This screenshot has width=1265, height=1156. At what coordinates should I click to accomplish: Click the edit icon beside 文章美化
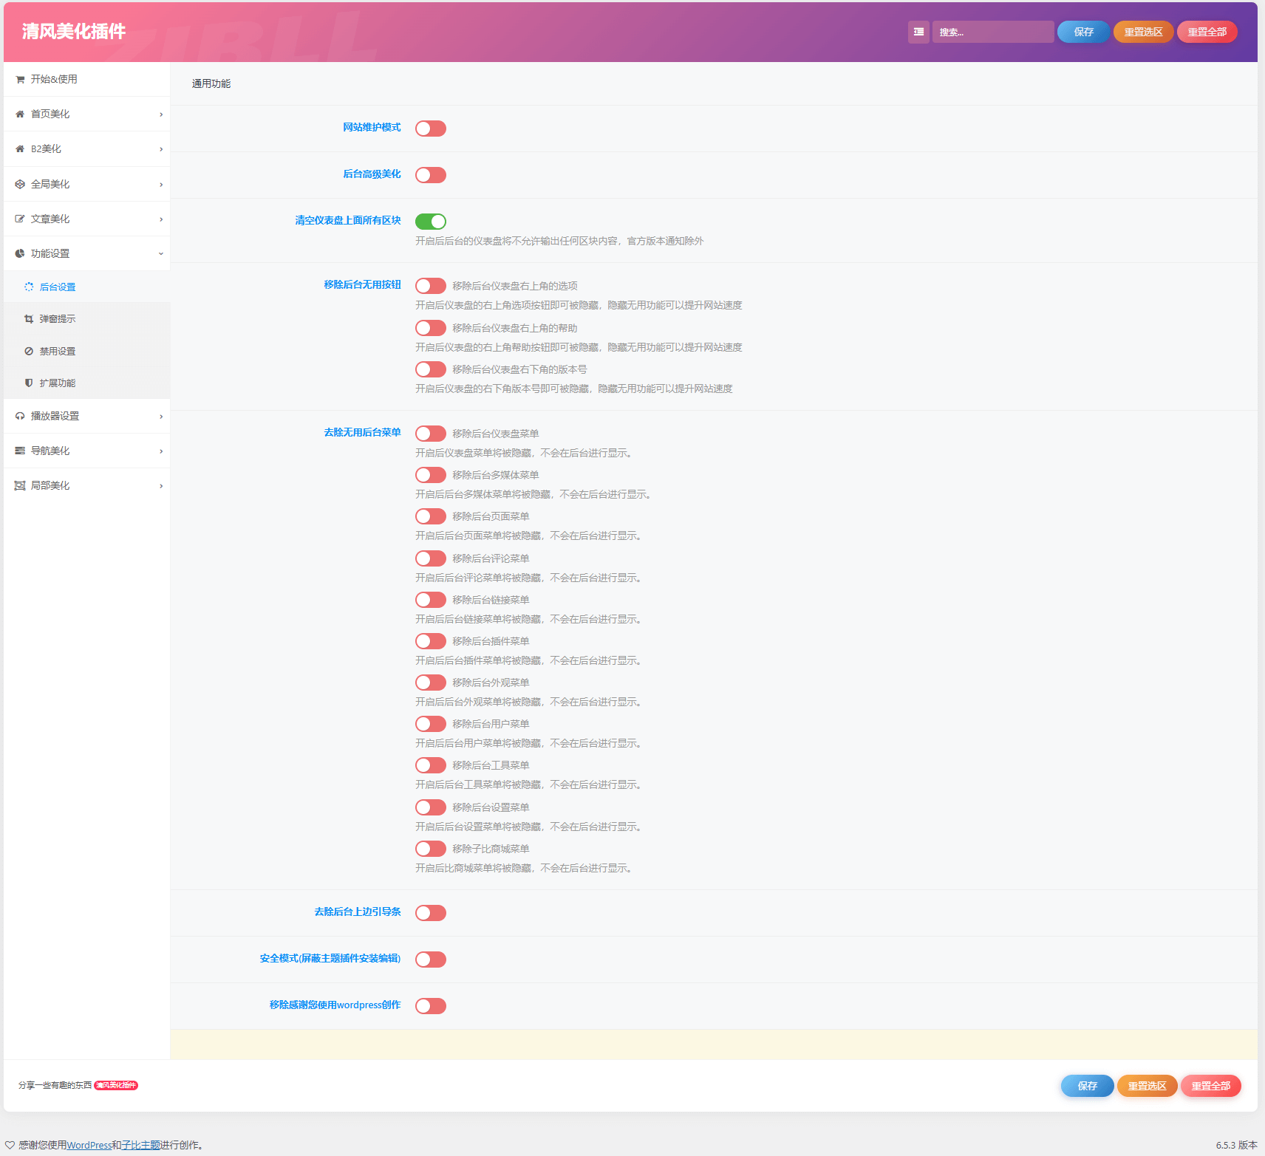(x=20, y=219)
